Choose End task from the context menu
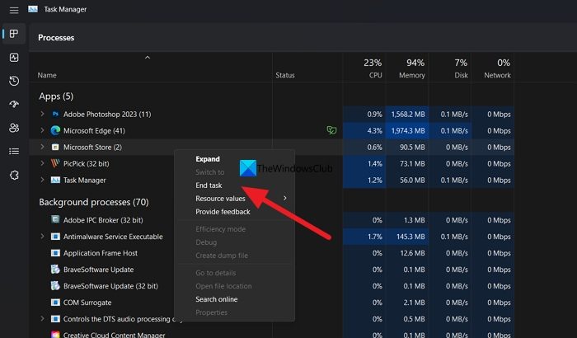The width and height of the screenshot is (577, 338). pos(209,185)
